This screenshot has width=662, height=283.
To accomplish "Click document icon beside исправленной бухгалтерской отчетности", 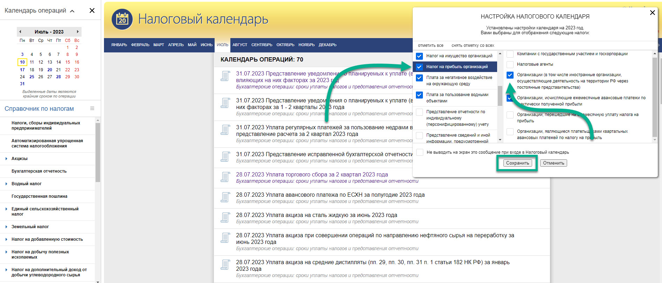I will pos(225,156).
